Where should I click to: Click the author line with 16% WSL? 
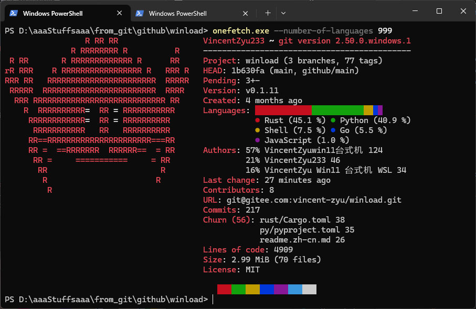pos(326,170)
